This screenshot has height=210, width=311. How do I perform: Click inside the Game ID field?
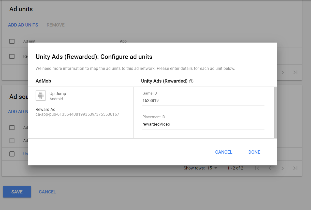[178, 100]
